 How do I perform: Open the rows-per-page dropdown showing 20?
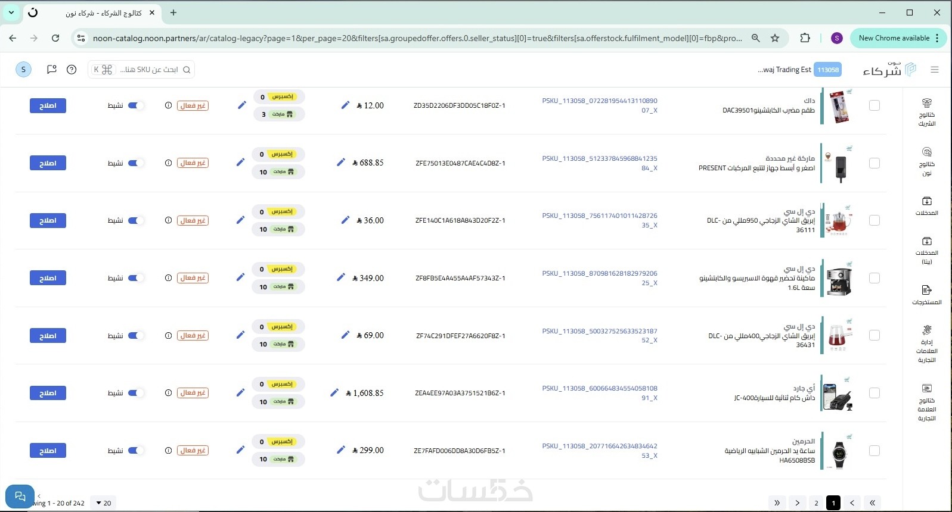[x=104, y=503]
